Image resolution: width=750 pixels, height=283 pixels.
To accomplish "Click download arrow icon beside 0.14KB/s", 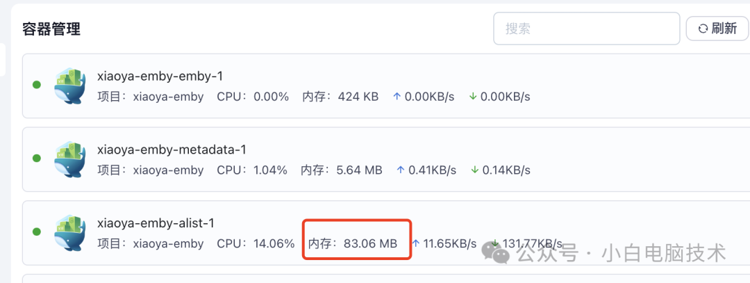I will (474, 170).
